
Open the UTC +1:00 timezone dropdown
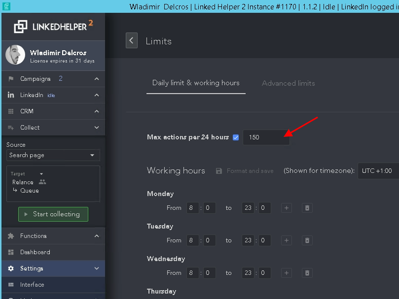[x=378, y=171]
